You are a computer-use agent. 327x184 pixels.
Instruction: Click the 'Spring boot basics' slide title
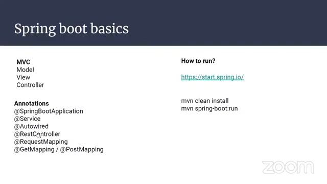coord(72,29)
